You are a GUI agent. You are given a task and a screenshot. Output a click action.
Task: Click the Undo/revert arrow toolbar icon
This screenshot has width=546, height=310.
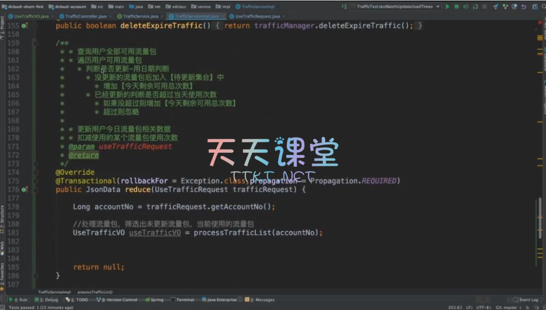pyautogui.click(x=522, y=7)
